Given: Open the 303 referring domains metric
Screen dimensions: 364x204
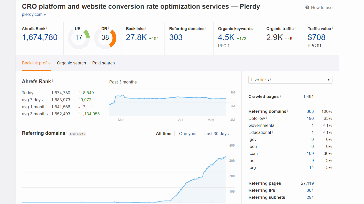Looking at the screenshot, I should (176, 37).
